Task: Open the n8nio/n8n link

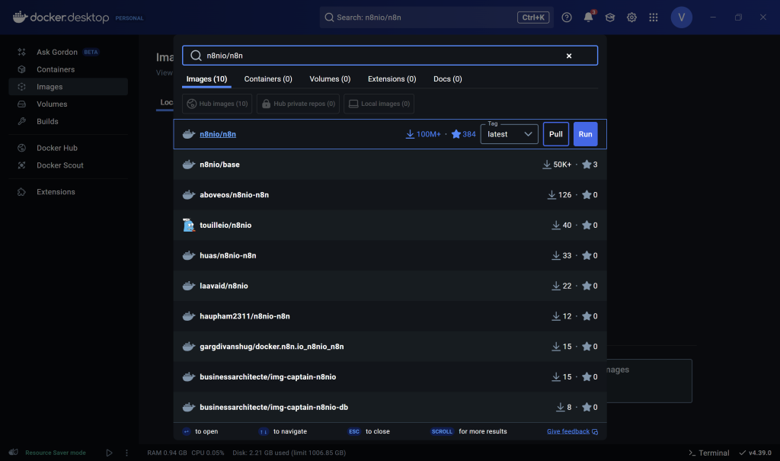Action: click(218, 134)
